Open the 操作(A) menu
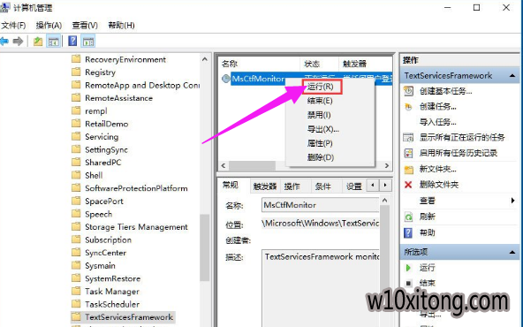The width and height of the screenshot is (523, 327). pyautogui.click(x=49, y=26)
